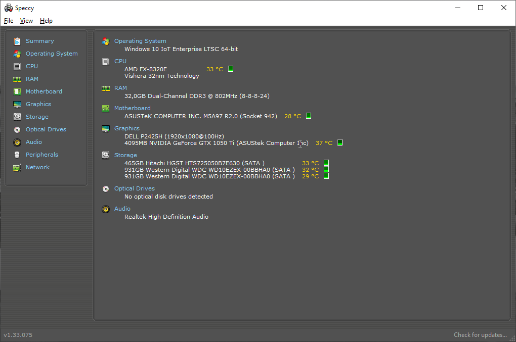516x342 pixels.
Task: Click Check for updates in the status bar
Action: (480, 335)
